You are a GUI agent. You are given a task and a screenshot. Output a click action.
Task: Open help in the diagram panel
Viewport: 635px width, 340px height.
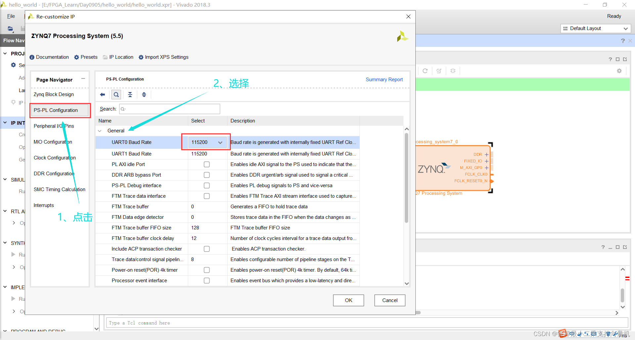pos(610,59)
